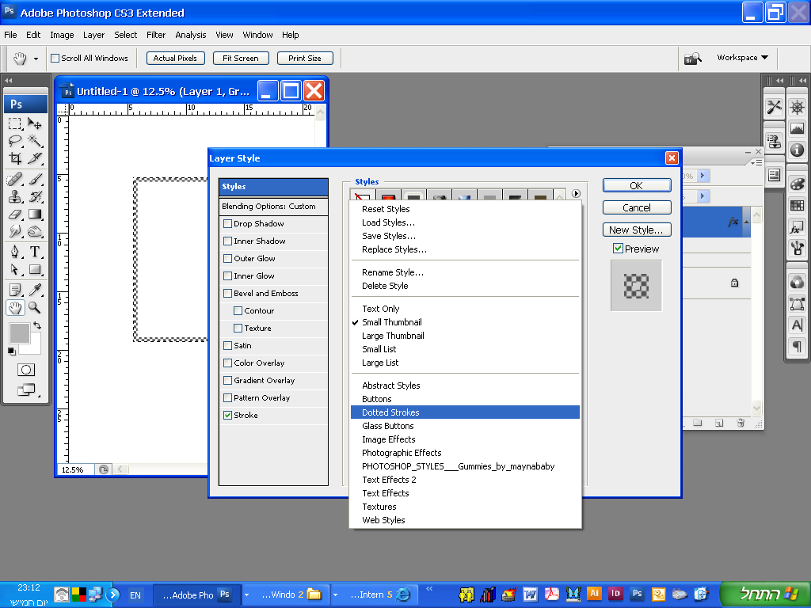Open the Layers panel options menu
This screenshot has width=811, height=608.
[x=756, y=162]
